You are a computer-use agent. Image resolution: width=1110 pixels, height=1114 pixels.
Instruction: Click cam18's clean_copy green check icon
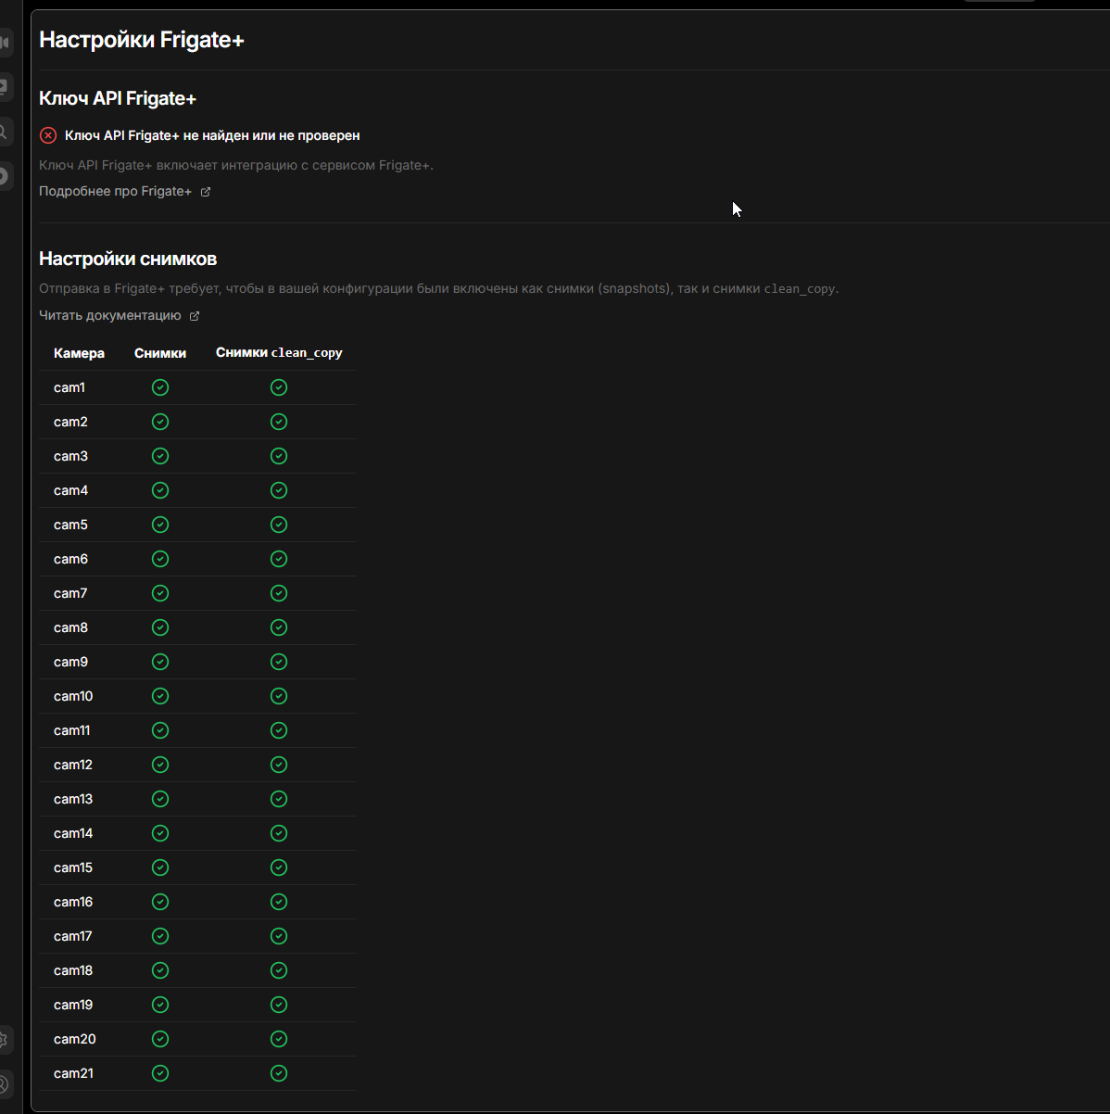[x=279, y=970]
